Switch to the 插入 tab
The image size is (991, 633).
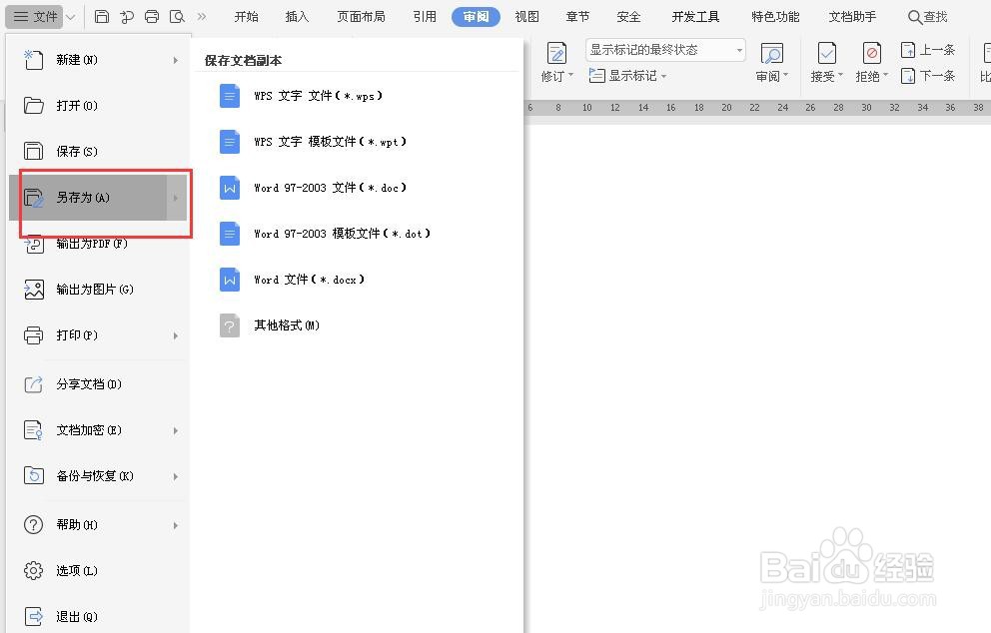click(x=297, y=16)
